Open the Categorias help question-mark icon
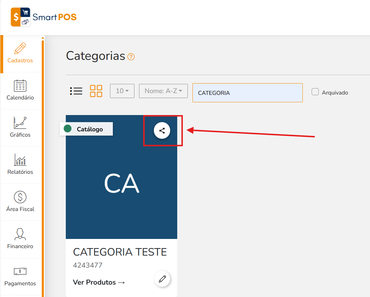Screen dimensions: 370x297 click(131, 57)
